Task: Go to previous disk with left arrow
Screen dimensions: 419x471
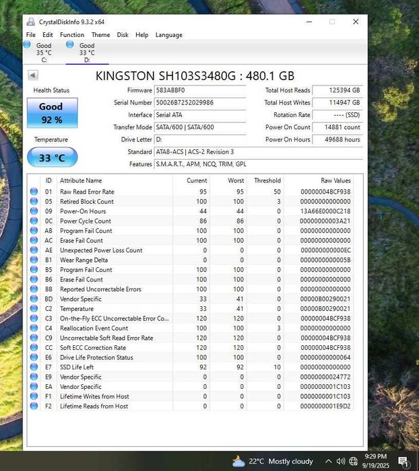Action: (33, 75)
